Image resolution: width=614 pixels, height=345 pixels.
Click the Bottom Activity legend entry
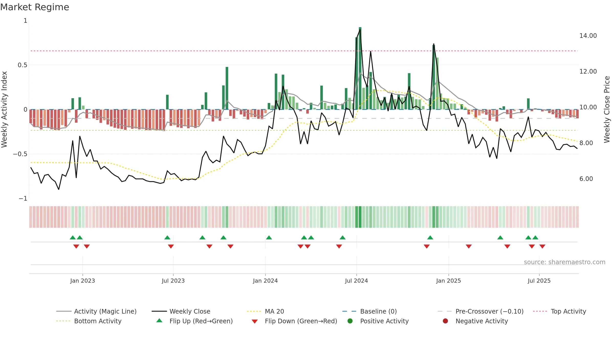[x=89, y=321]
